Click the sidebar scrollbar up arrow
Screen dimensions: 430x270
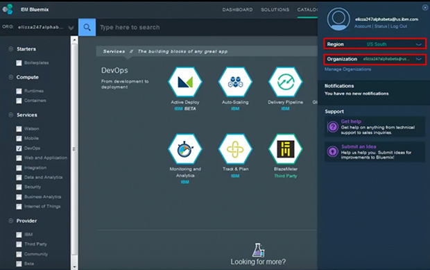click(74, 40)
